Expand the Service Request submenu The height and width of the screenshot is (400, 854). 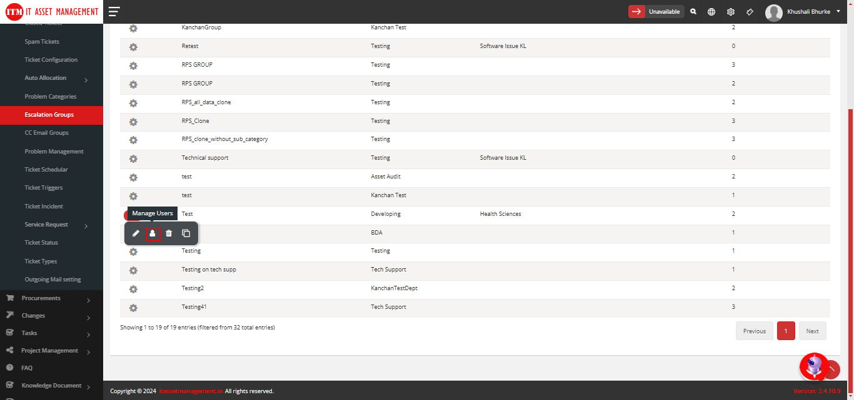point(86,225)
